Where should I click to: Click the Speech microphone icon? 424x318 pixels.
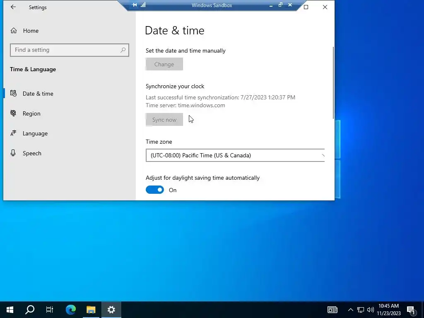coord(13,153)
